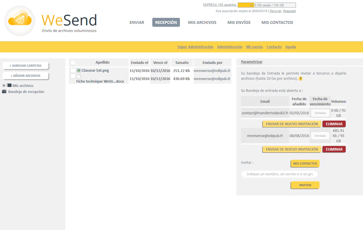Click the Renovar subscription link
The width and height of the screenshot is (363, 230).
click(275, 11)
